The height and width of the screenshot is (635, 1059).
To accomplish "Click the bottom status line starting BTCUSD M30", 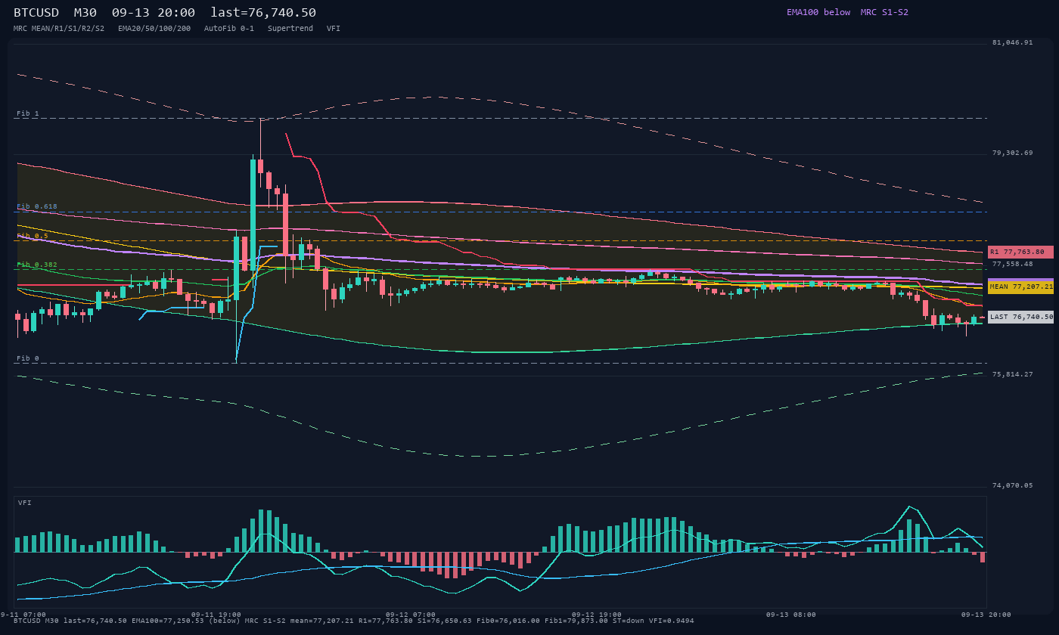I will (x=353, y=621).
